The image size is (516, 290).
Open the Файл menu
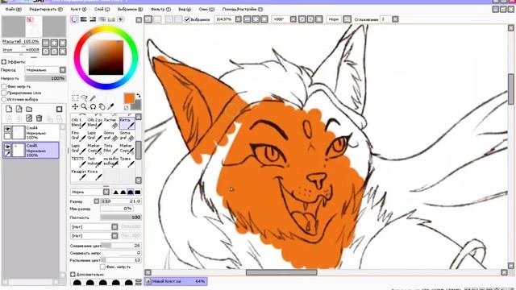point(13,10)
